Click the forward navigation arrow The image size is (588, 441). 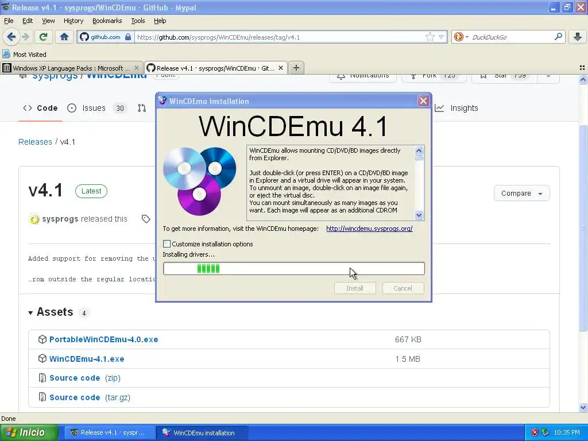(x=25, y=37)
